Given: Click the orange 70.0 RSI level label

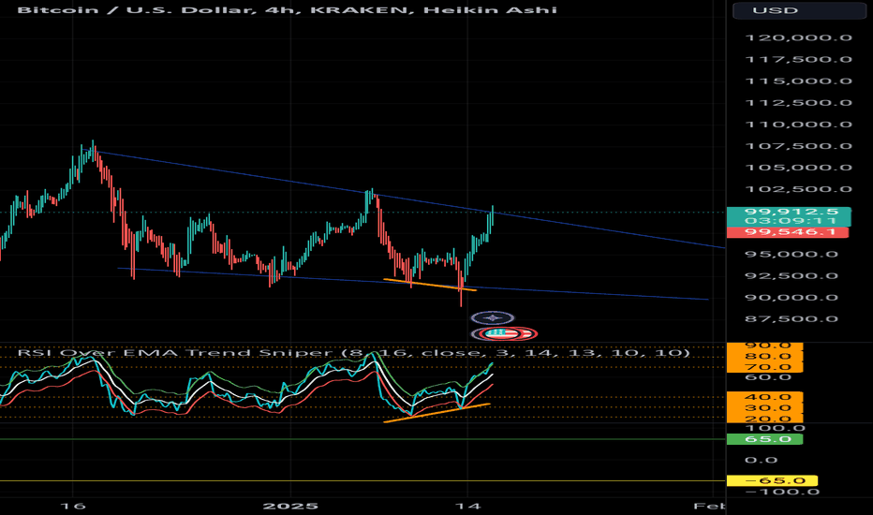Looking at the screenshot, I should point(765,367).
